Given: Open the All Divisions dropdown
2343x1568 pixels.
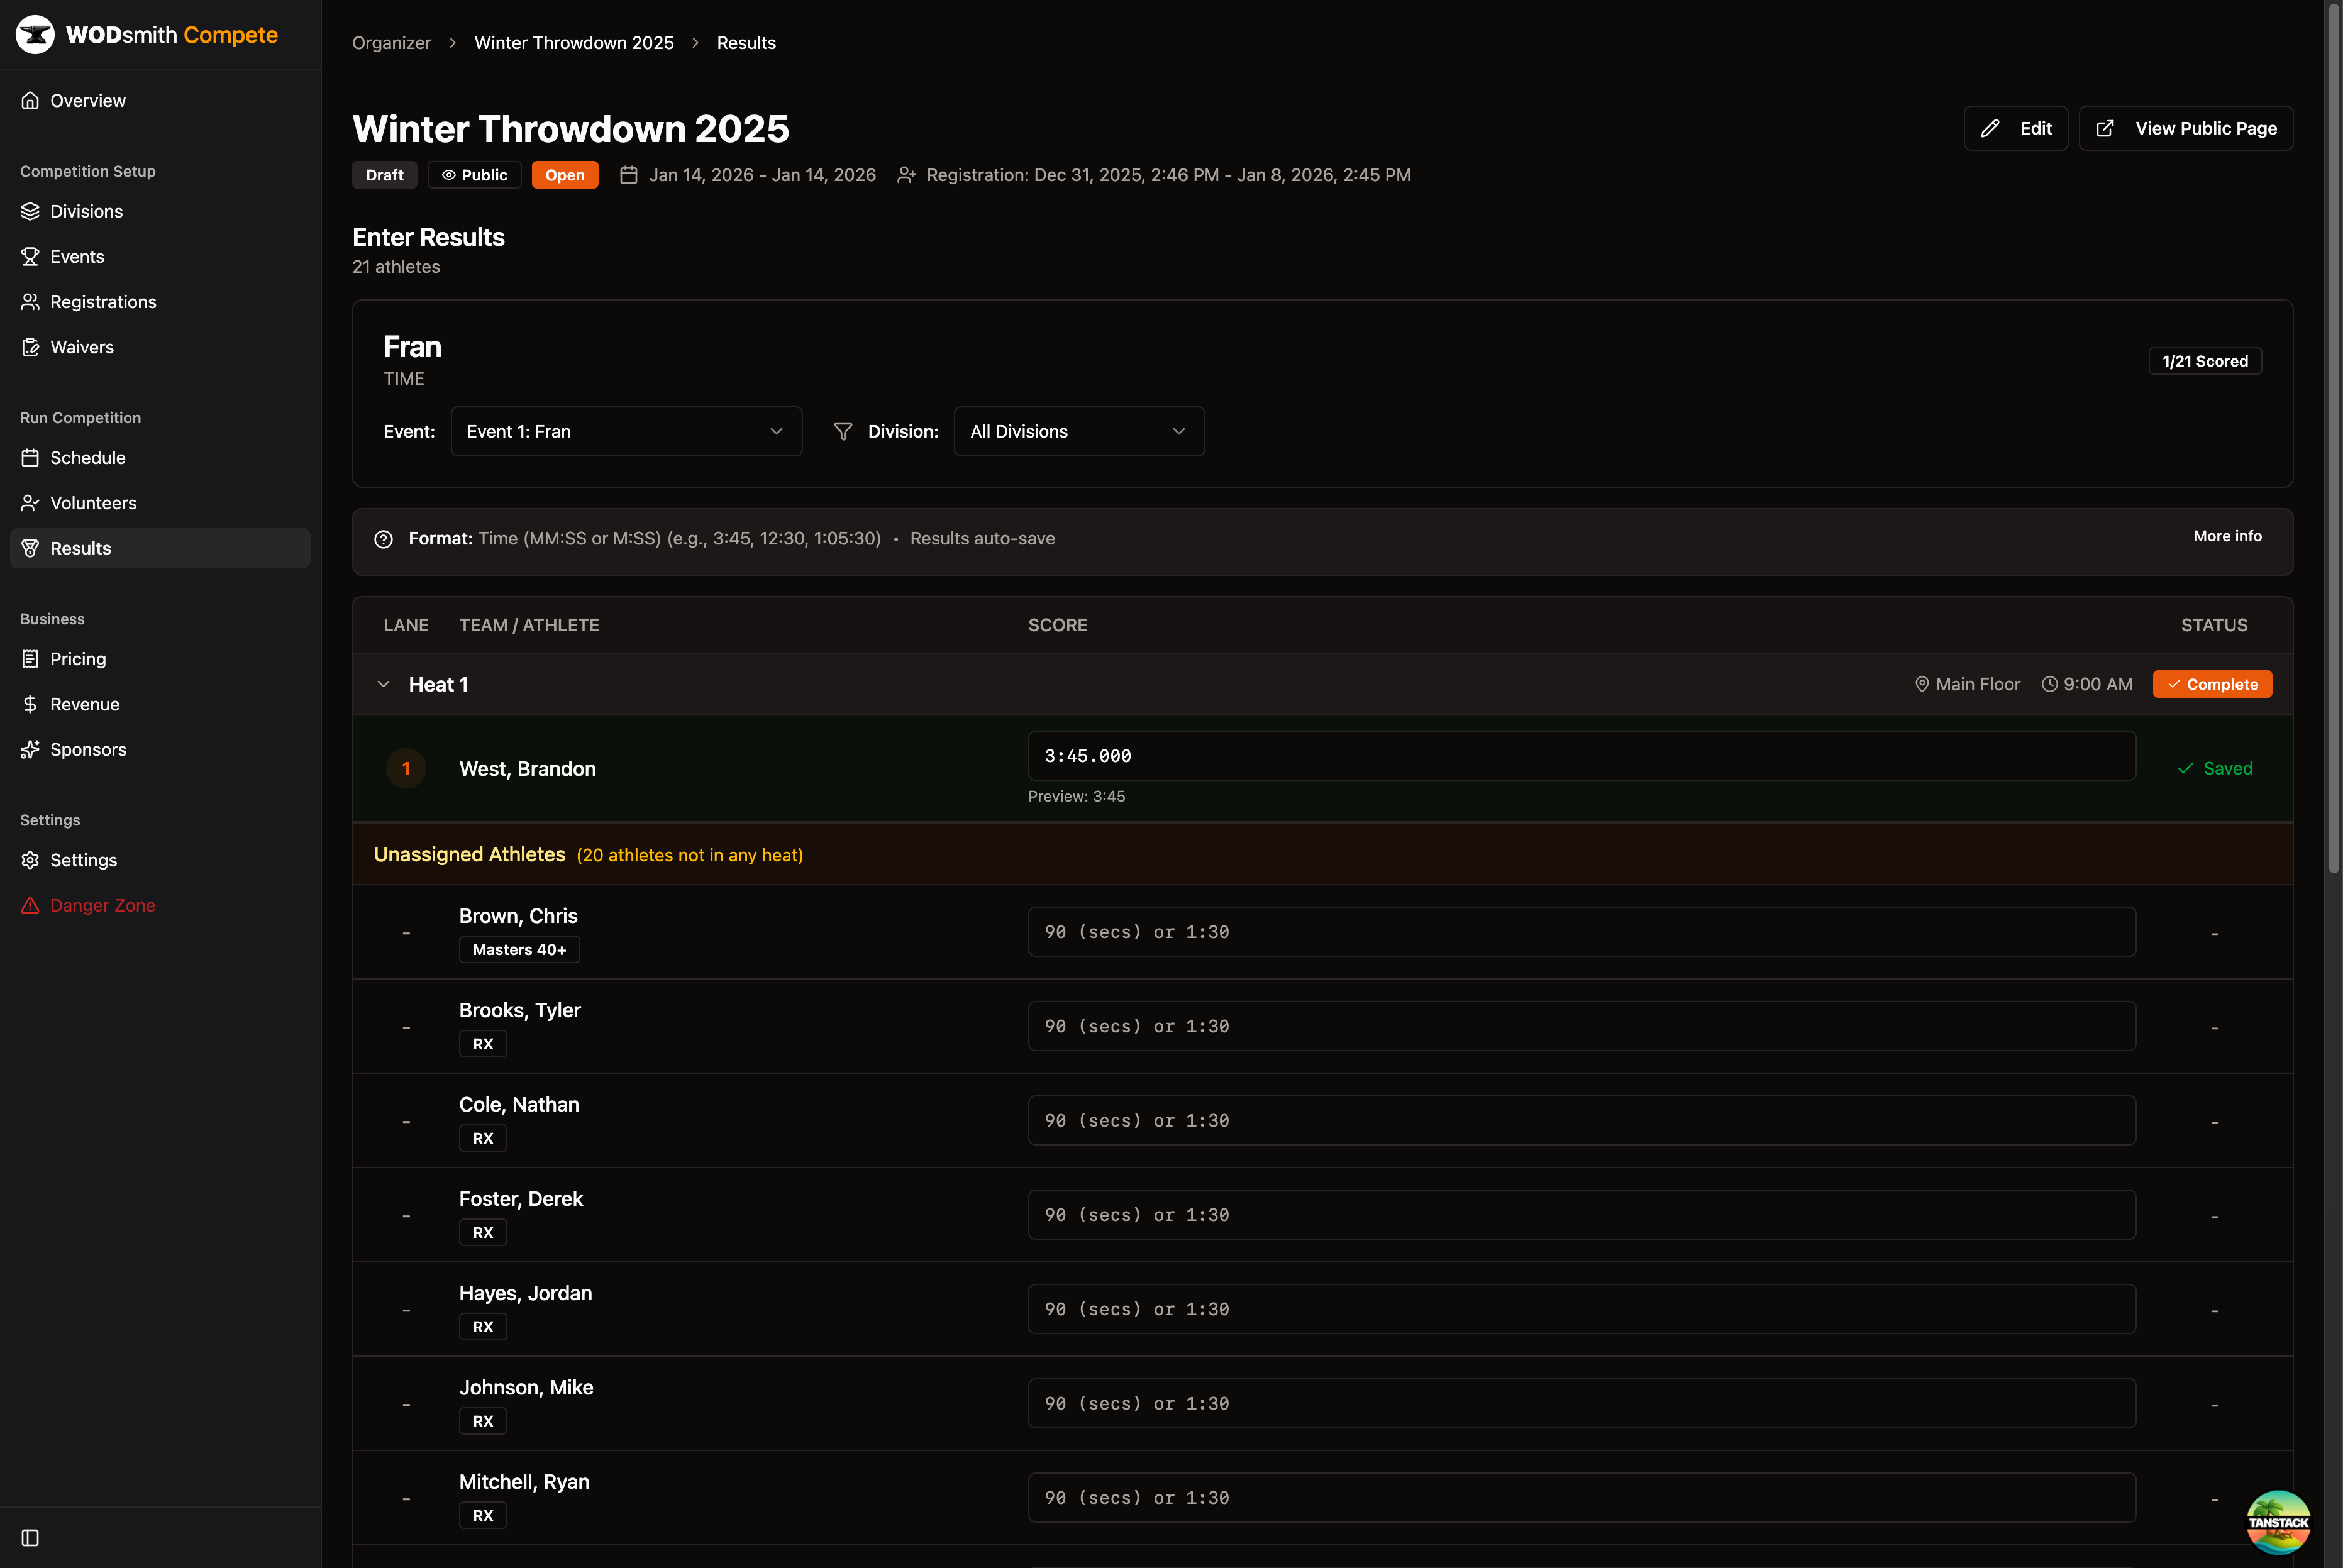Looking at the screenshot, I should click(1079, 431).
